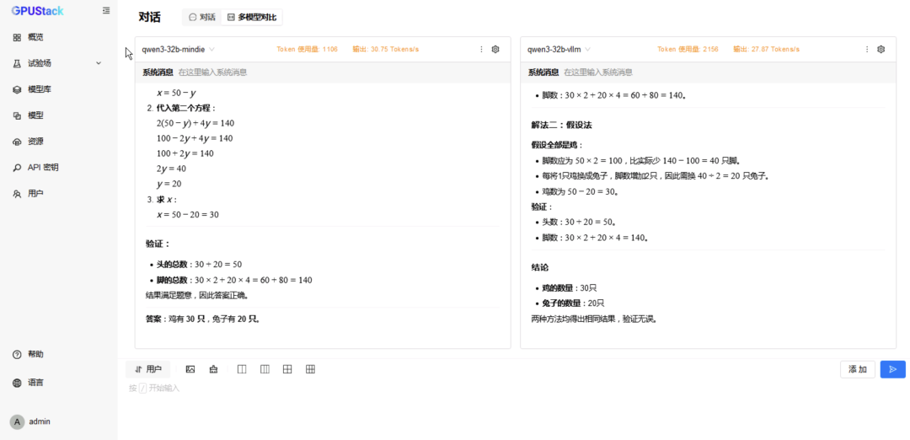Open settings gear for qwen3-32b-vllm panel
This screenshot has width=910, height=440.
point(881,50)
